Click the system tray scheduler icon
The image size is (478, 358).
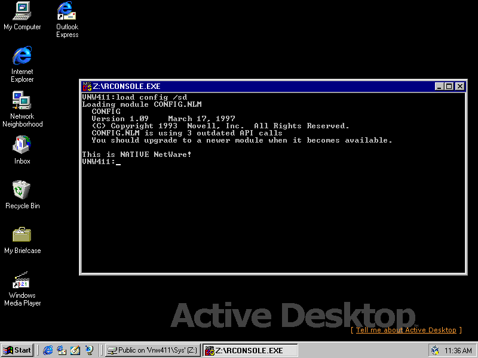pos(436,350)
